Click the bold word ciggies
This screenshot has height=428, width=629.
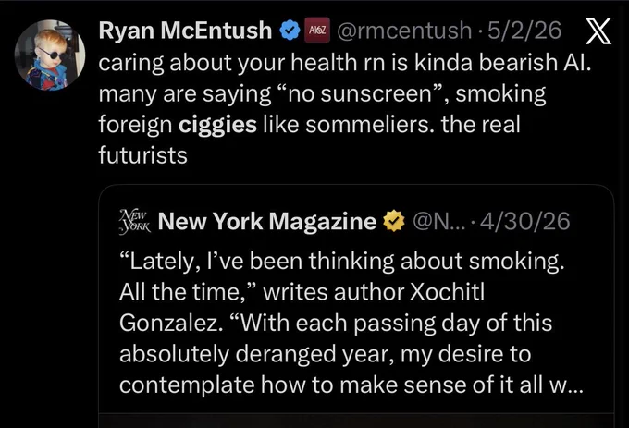(x=217, y=125)
